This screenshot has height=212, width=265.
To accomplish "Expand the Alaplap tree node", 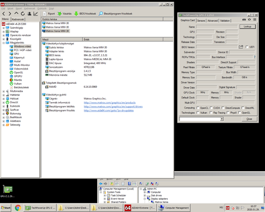I will (x=3, y=31).
